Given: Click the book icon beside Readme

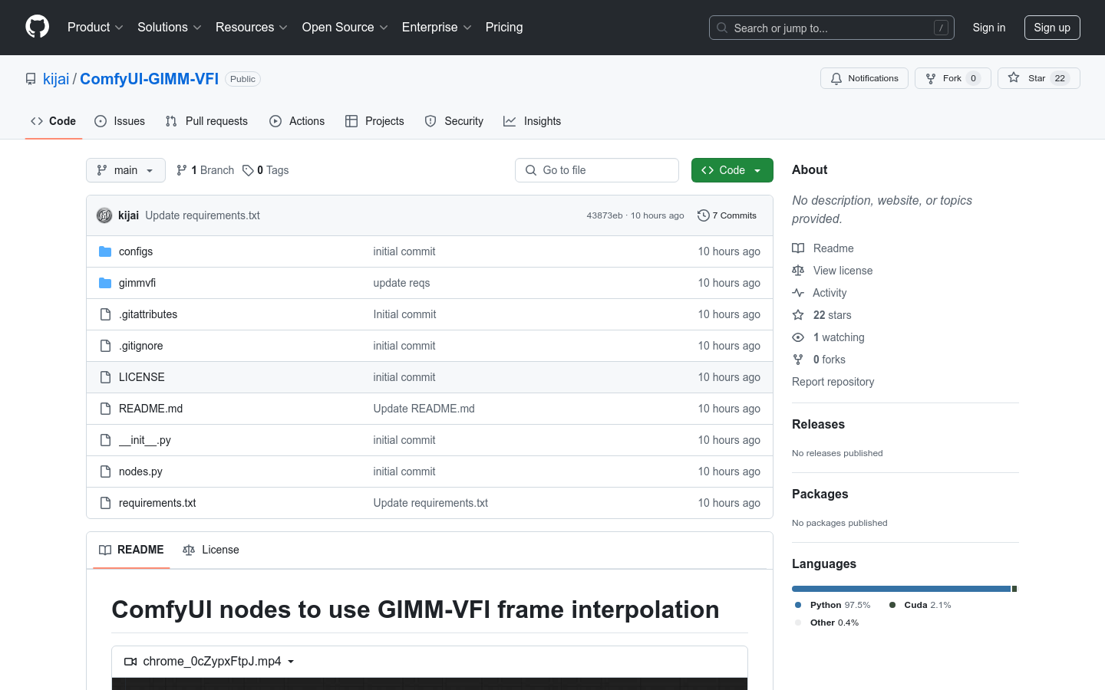Looking at the screenshot, I should (x=798, y=248).
